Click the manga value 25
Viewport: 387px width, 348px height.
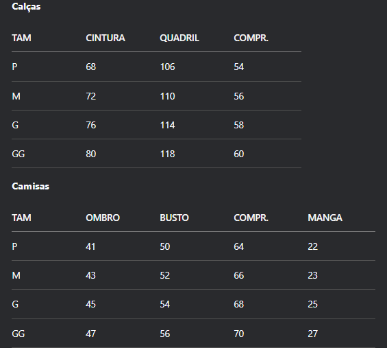click(x=313, y=304)
